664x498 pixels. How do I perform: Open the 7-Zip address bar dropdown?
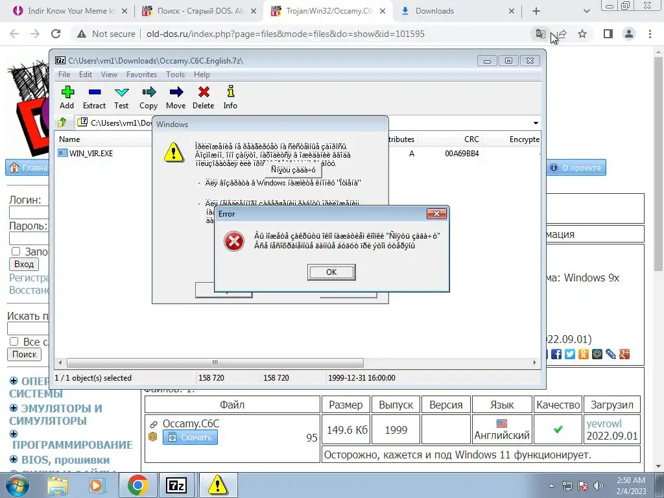[x=536, y=123]
